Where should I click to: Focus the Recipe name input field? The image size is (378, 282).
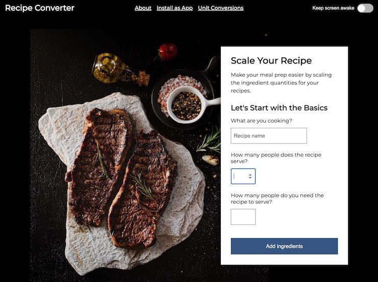[269, 136]
